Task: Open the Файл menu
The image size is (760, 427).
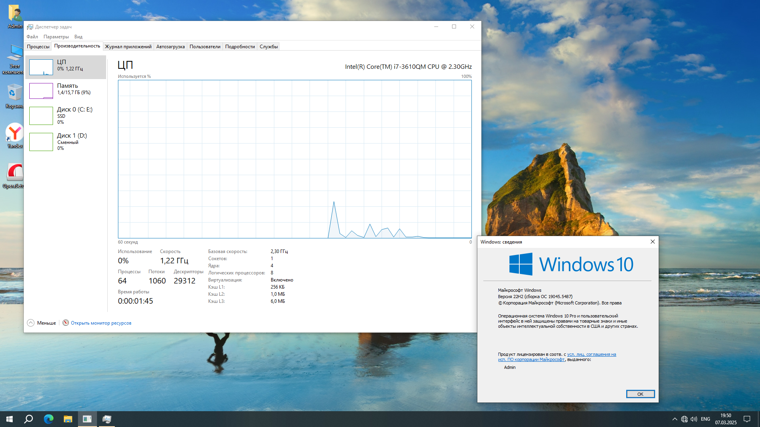Action: pos(32,37)
